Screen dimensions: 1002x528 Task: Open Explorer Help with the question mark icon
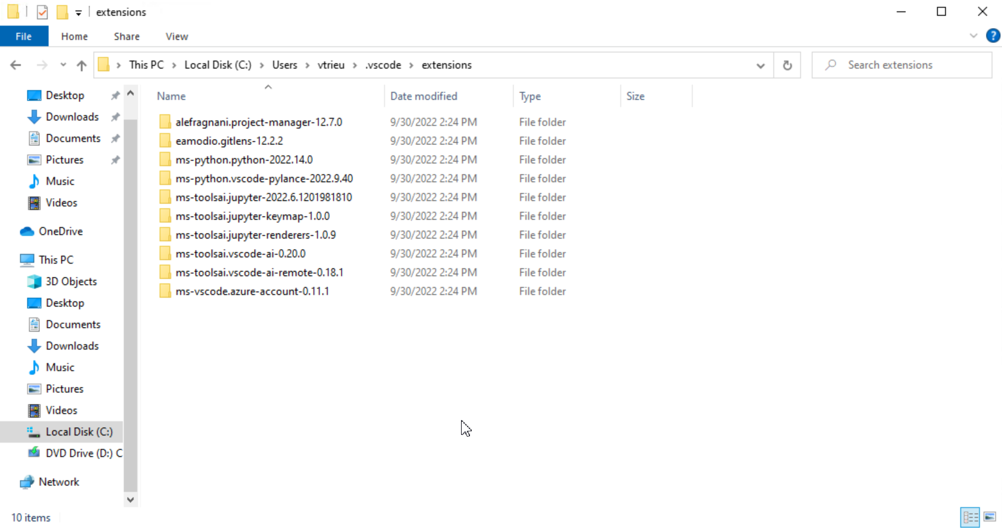click(x=992, y=36)
